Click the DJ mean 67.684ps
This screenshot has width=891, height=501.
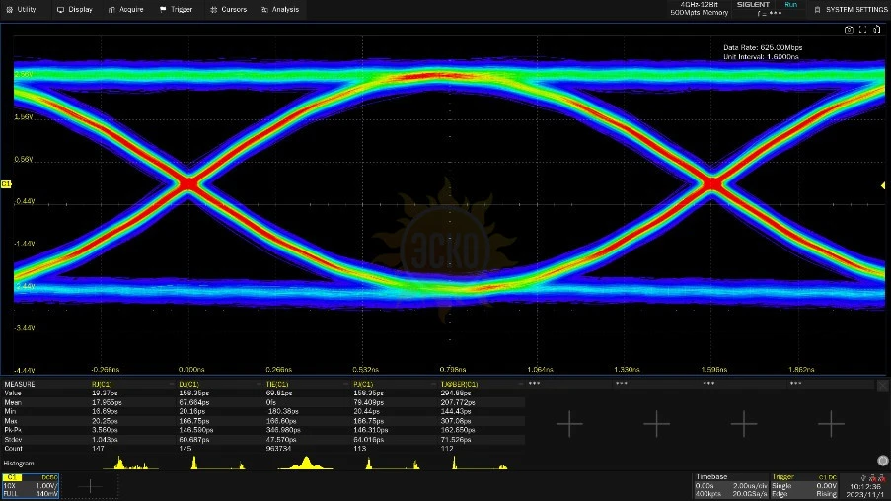196,402
